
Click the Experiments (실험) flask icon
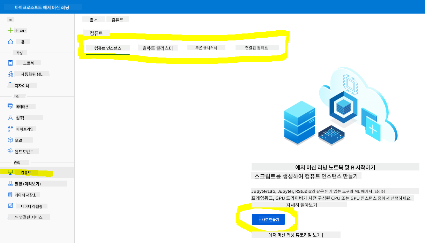[x=10, y=118]
